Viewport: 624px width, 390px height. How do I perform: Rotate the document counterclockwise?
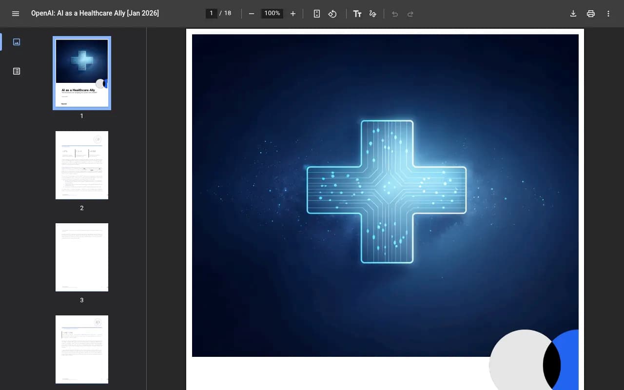click(332, 14)
